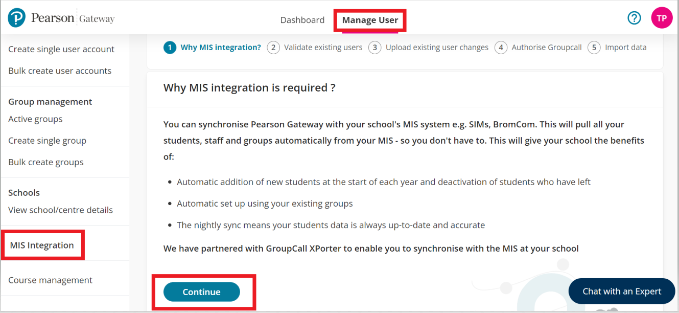Open View school/centre details
This screenshot has width=679, height=313.
(60, 210)
